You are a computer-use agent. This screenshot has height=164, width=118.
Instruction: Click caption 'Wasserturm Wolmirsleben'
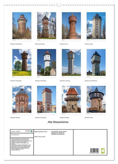pos(16,81)
